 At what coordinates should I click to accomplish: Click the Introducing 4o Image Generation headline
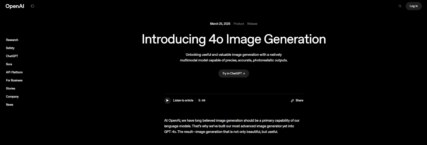coord(234,39)
